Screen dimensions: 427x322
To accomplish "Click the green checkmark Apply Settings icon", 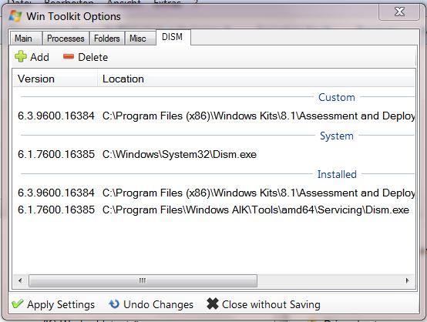I will [x=18, y=304].
